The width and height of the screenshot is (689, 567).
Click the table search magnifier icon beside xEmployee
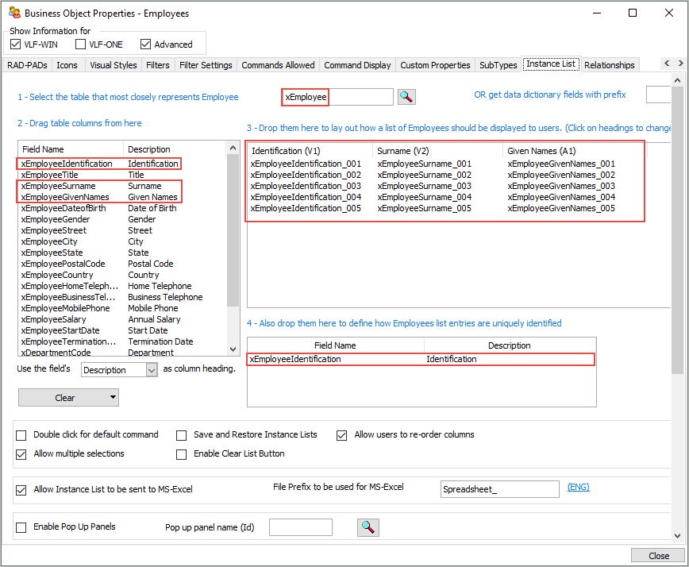click(406, 97)
